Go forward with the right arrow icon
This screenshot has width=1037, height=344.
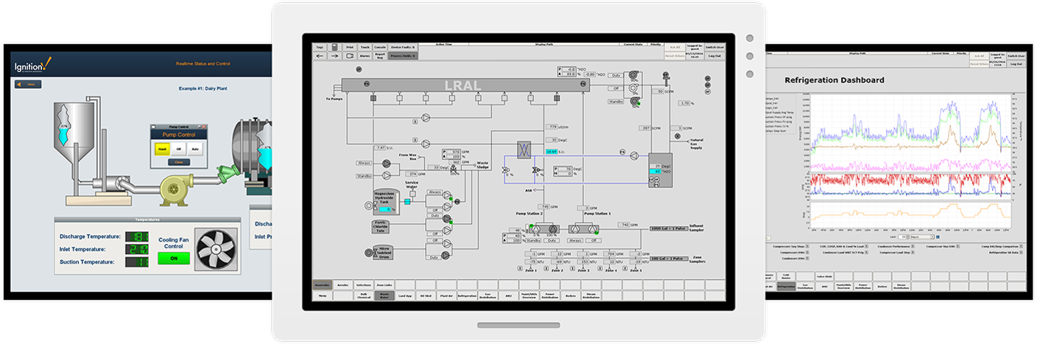click(334, 56)
